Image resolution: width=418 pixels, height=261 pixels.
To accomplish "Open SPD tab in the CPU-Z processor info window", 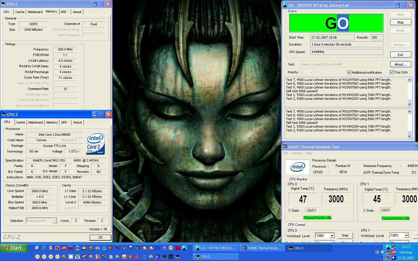I will coord(64,122).
